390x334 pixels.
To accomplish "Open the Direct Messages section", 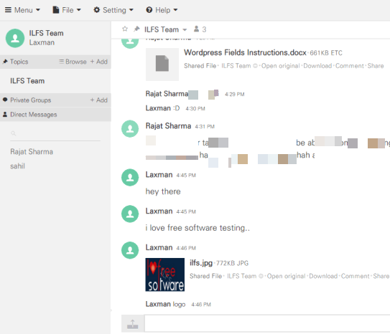I will click(34, 115).
